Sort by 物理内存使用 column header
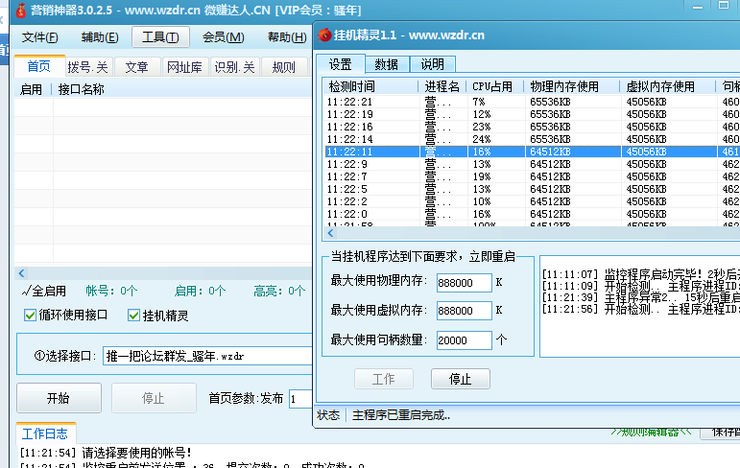This screenshot has width=740, height=468. click(572, 86)
